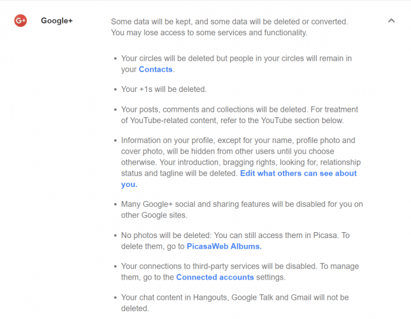Click the red Google+ logo icon
The image size is (411, 319).
pos(20,20)
